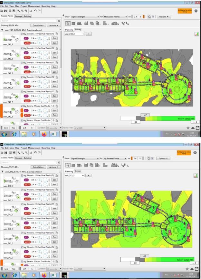Clear the search with X icon in top window
The width and height of the screenshot is (201, 279).
tap(59, 21)
